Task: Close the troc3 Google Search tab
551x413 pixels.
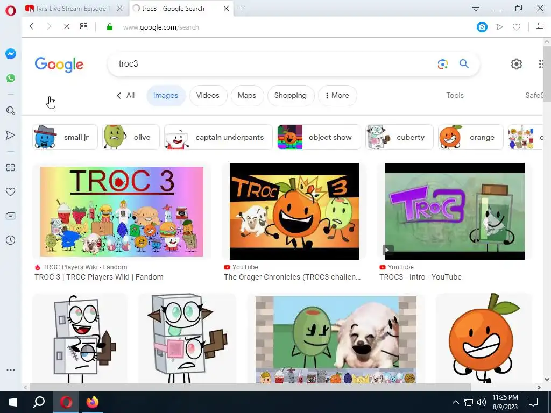Action: pos(227,9)
